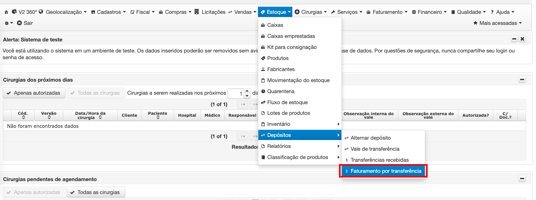Minimize the Alerta: Sistema de teste panel

[514, 39]
